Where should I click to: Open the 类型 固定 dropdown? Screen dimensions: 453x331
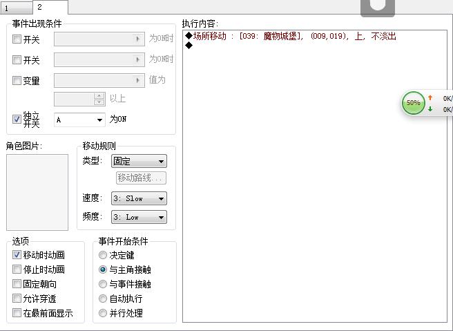tap(139, 161)
